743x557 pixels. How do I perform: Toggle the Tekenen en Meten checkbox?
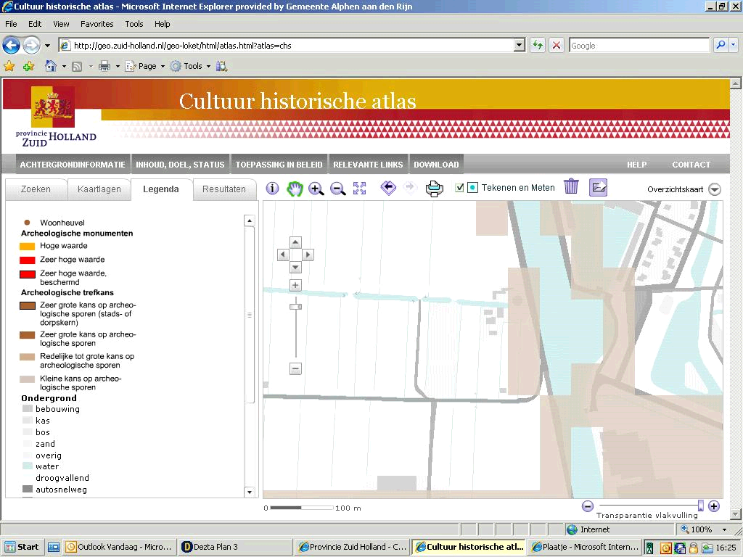point(459,188)
